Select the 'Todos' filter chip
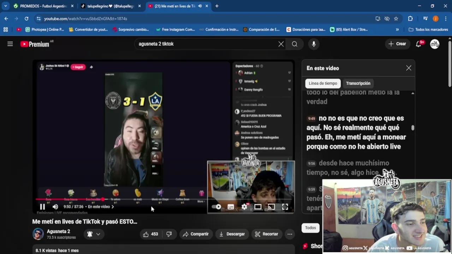The width and height of the screenshot is (452, 254). tap(310, 228)
